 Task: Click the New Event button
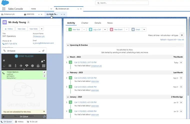[116, 29]
